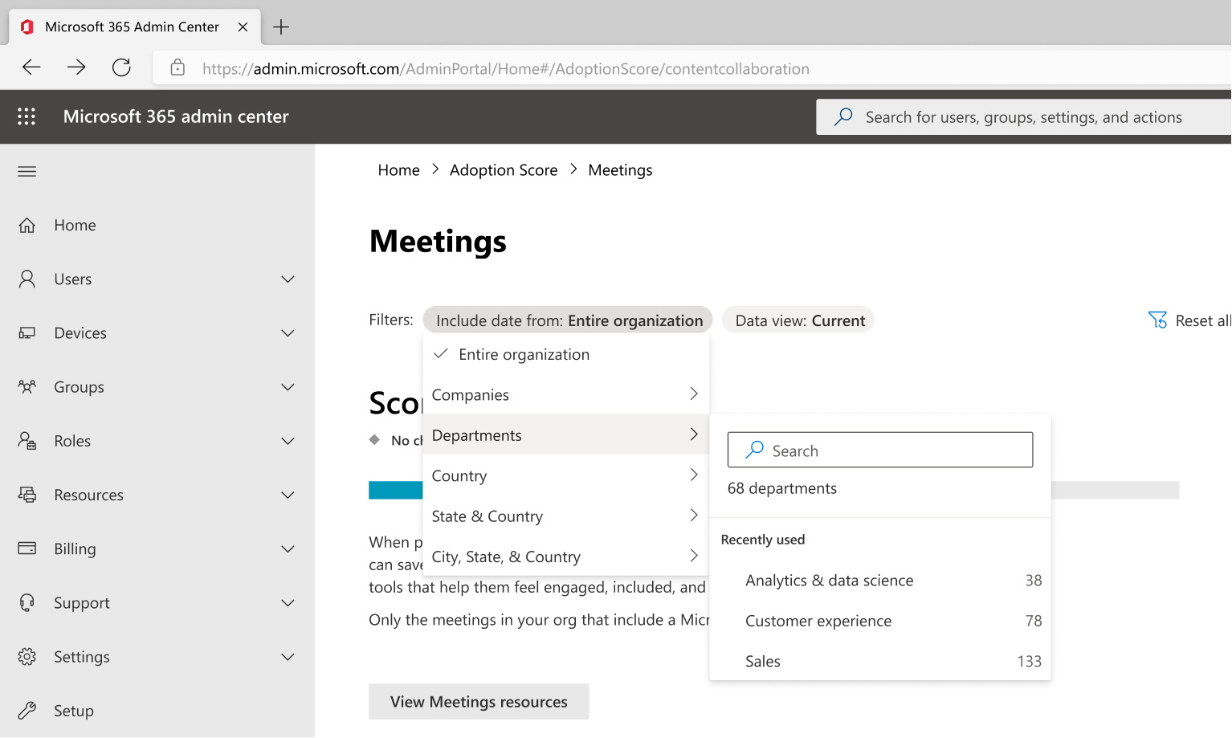Click the Home breadcrumb link
Image resolution: width=1232 pixels, height=738 pixels.
coord(398,169)
